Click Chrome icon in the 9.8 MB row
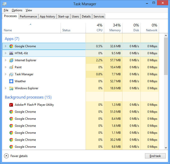170x164 pixels. [x=11, y=147]
